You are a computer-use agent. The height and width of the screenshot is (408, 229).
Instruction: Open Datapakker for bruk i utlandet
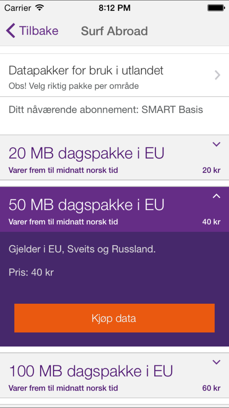tap(86, 71)
